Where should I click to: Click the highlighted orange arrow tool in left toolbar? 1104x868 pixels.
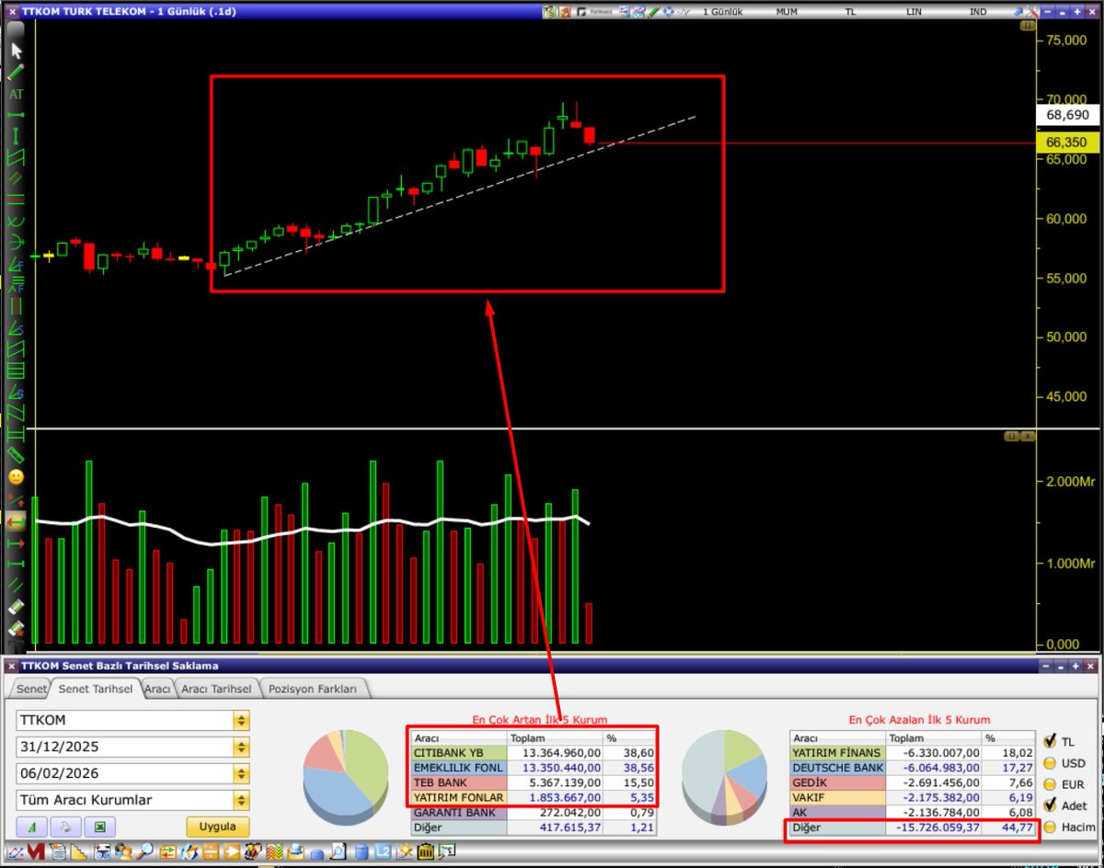(16, 521)
